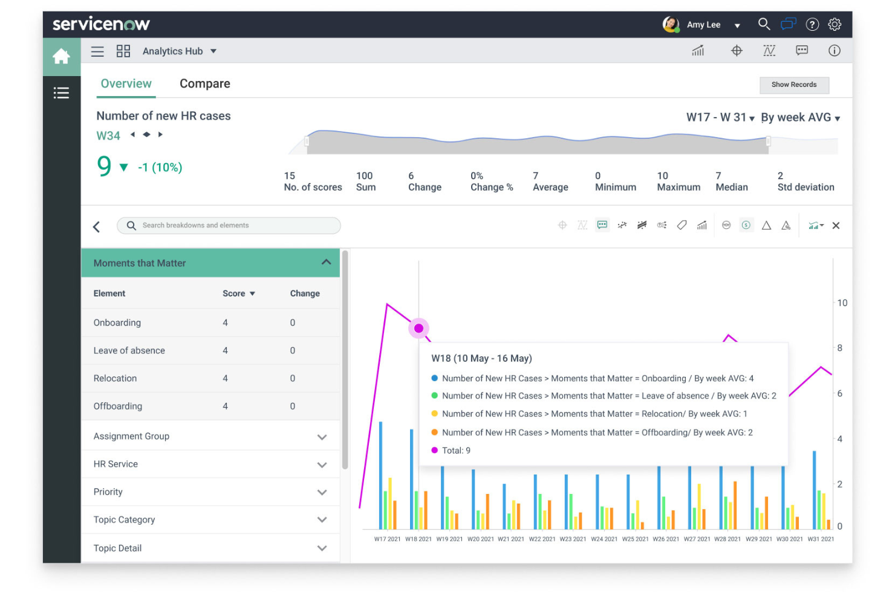Open the search magnifier in the top header

coord(764,24)
